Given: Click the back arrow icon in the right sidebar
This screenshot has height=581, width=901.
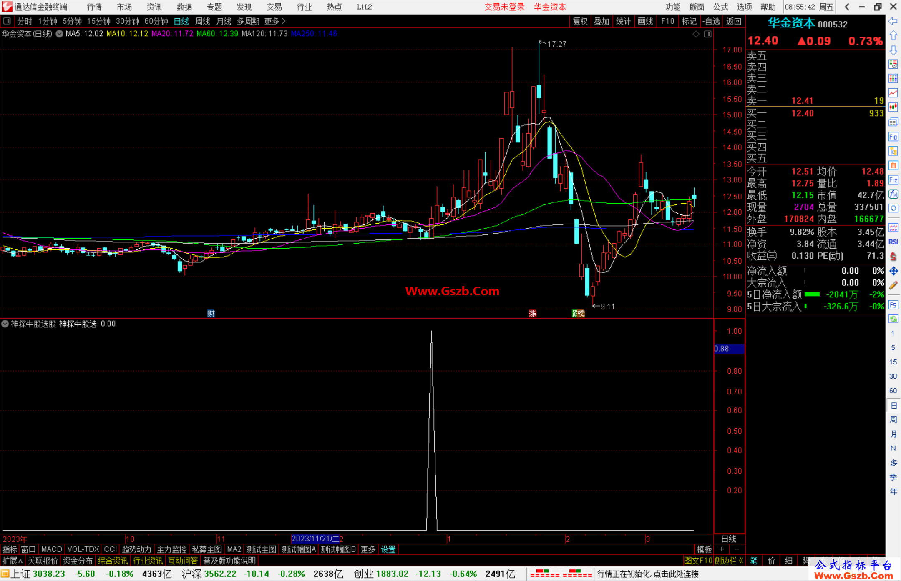Looking at the screenshot, I should point(893,21).
